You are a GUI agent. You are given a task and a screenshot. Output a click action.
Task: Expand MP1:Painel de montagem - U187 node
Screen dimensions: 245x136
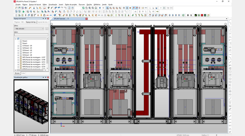(x=18, y=57)
